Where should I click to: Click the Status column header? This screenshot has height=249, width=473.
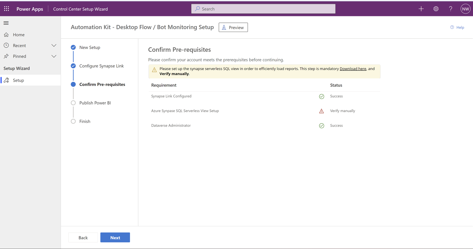336,85
